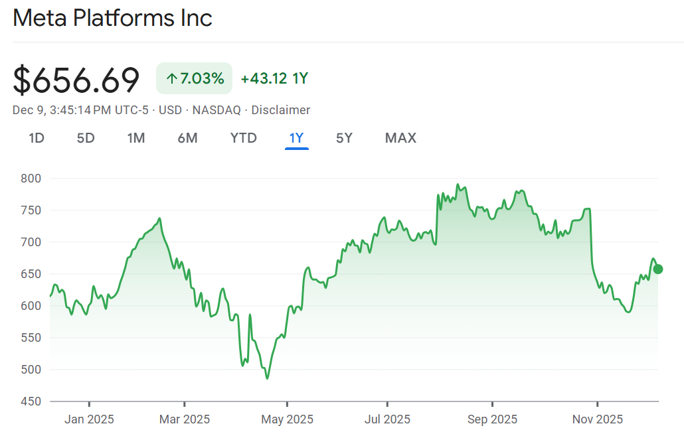684x438 pixels.
Task: Click the 800 y-axis price label
Action: pos(31,179)
